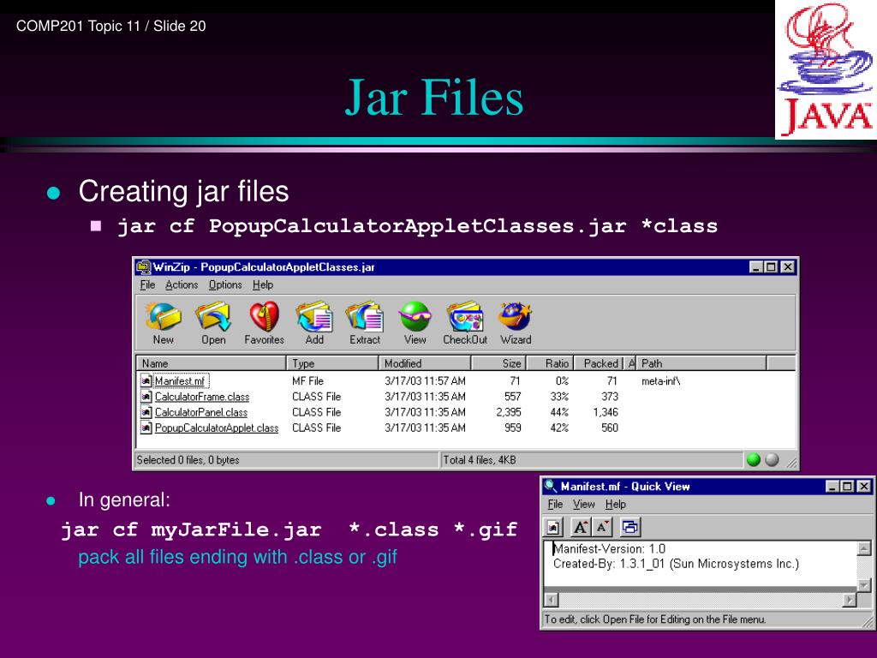
Task: Click the WinZip title bar application icon
Action: (144, 267)
